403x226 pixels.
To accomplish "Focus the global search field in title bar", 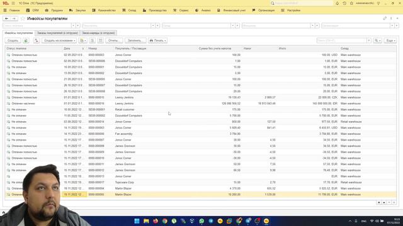I will [304, 3].
